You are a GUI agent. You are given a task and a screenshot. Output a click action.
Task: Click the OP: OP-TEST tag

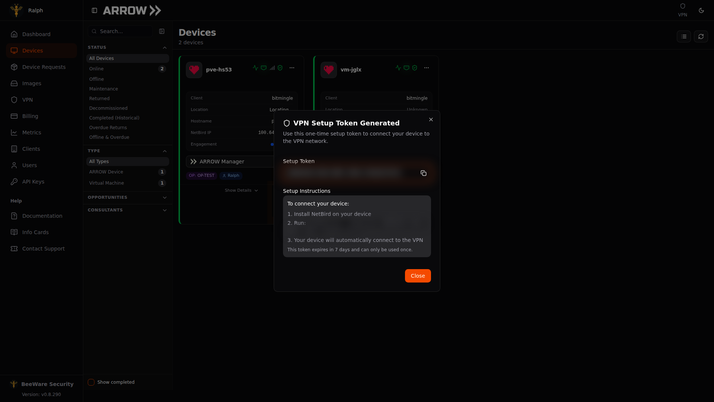tap(202, 176)
